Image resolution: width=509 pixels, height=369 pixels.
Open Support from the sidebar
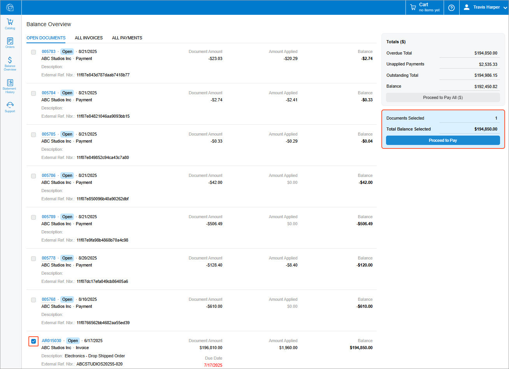point(10,107)
